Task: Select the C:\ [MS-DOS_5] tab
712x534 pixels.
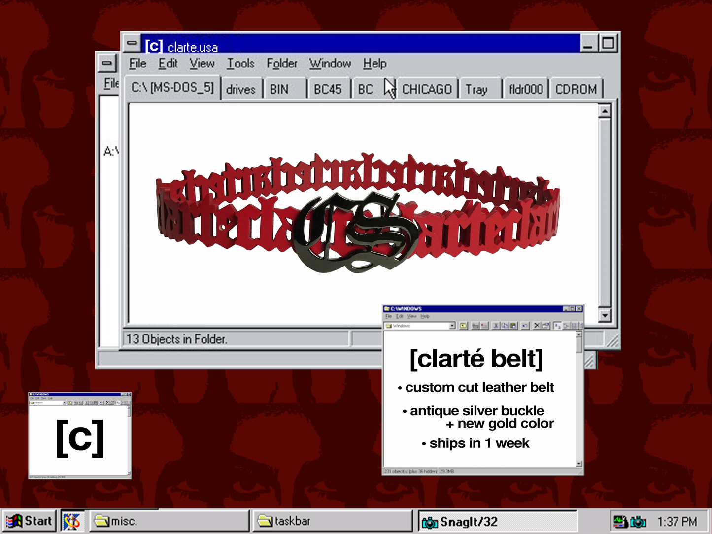Action: tap(172, 88)
